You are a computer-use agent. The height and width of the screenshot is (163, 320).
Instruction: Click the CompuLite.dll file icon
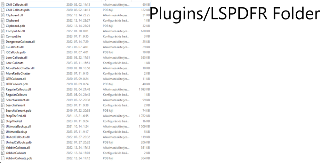[3, 31]
